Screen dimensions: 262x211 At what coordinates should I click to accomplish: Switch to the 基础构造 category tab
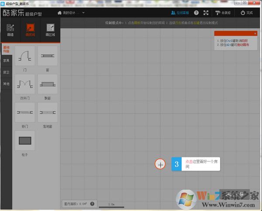pos(6,49)
